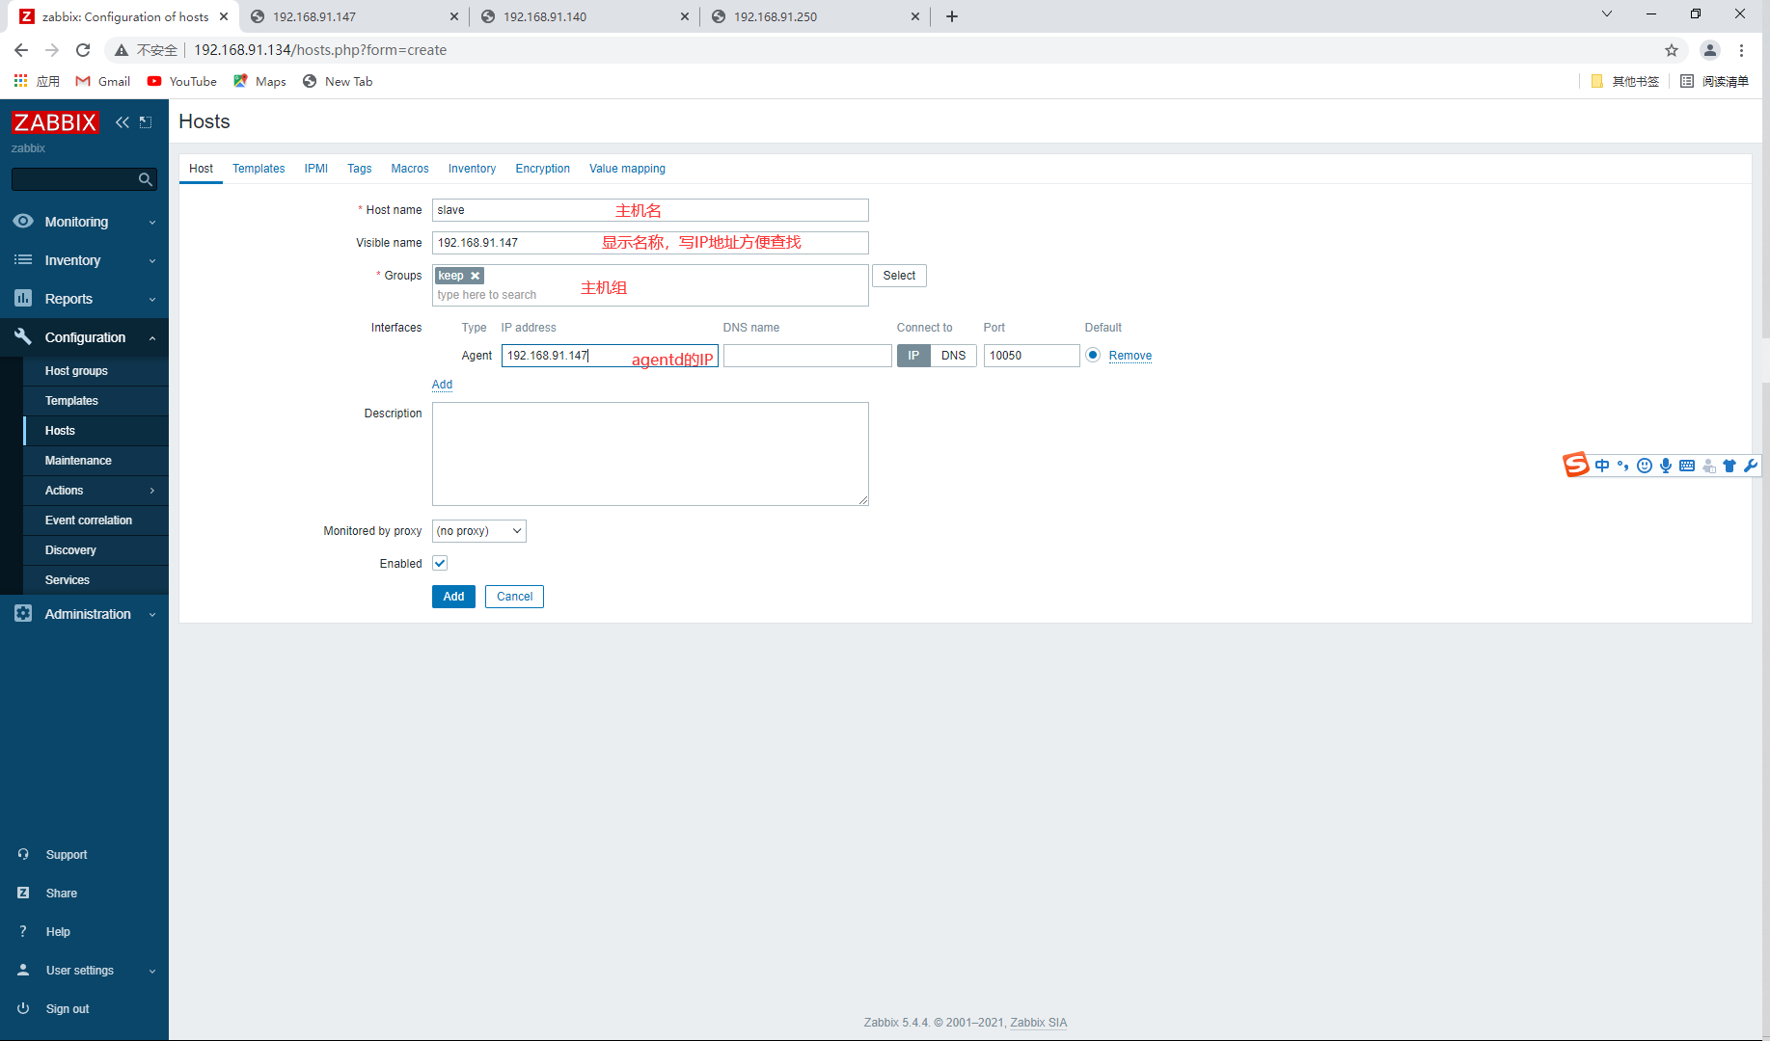Click the Sogou soft keyboard icon
The image size is (1770, 1041).
(1687, 466)
